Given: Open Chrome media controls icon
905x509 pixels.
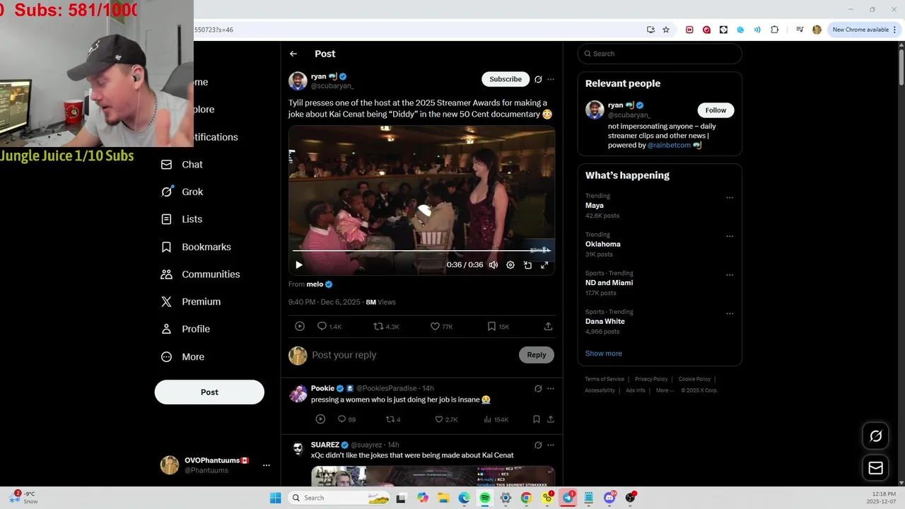Looking at the screenshot, I should [x=800, y=30].
